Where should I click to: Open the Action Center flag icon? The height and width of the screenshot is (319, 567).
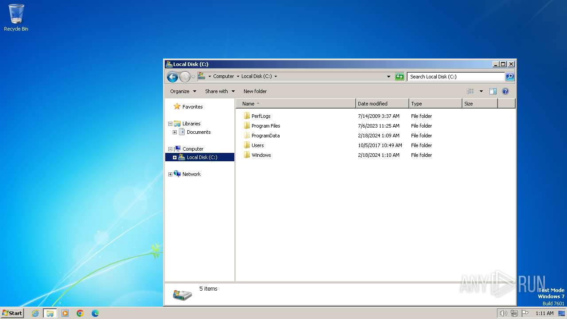click(525, 313)
